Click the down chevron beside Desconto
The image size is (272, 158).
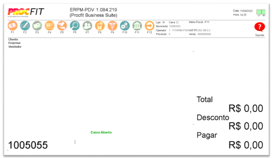click(x=193, y=125)
